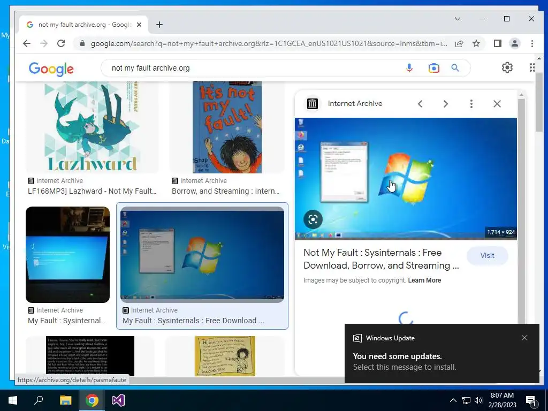Open 'LF168MP3] Lazhward - Not My Fault' result
Screen dimensions: 548x411
[92, 191]
